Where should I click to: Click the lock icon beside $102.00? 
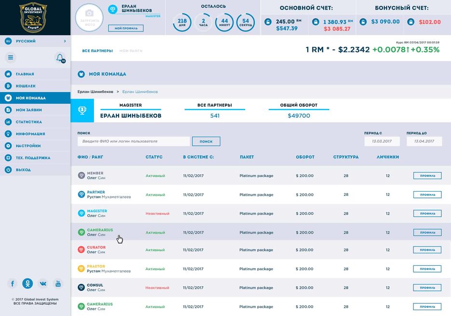click(x=411, y=22)
